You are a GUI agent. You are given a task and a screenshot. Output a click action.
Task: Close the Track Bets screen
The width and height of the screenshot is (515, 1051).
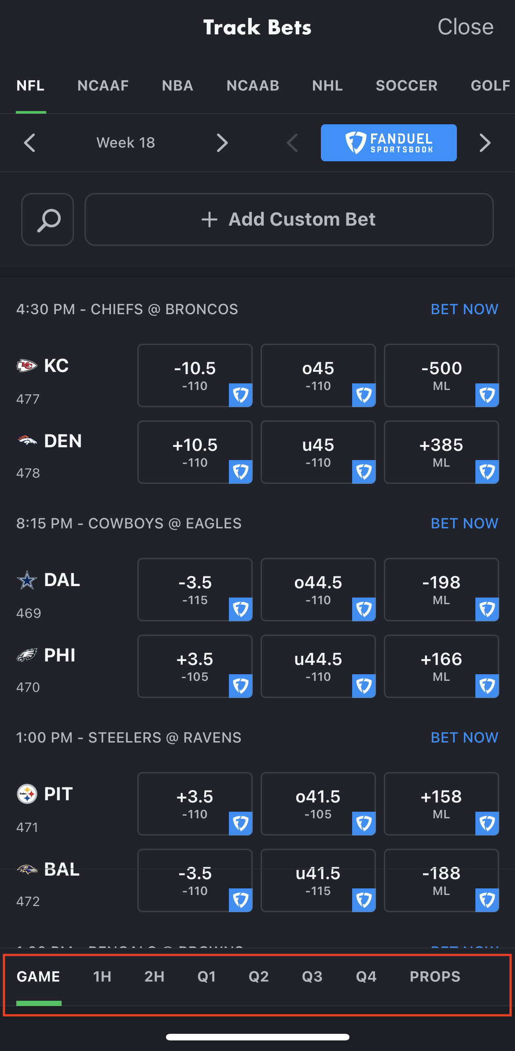465,27
